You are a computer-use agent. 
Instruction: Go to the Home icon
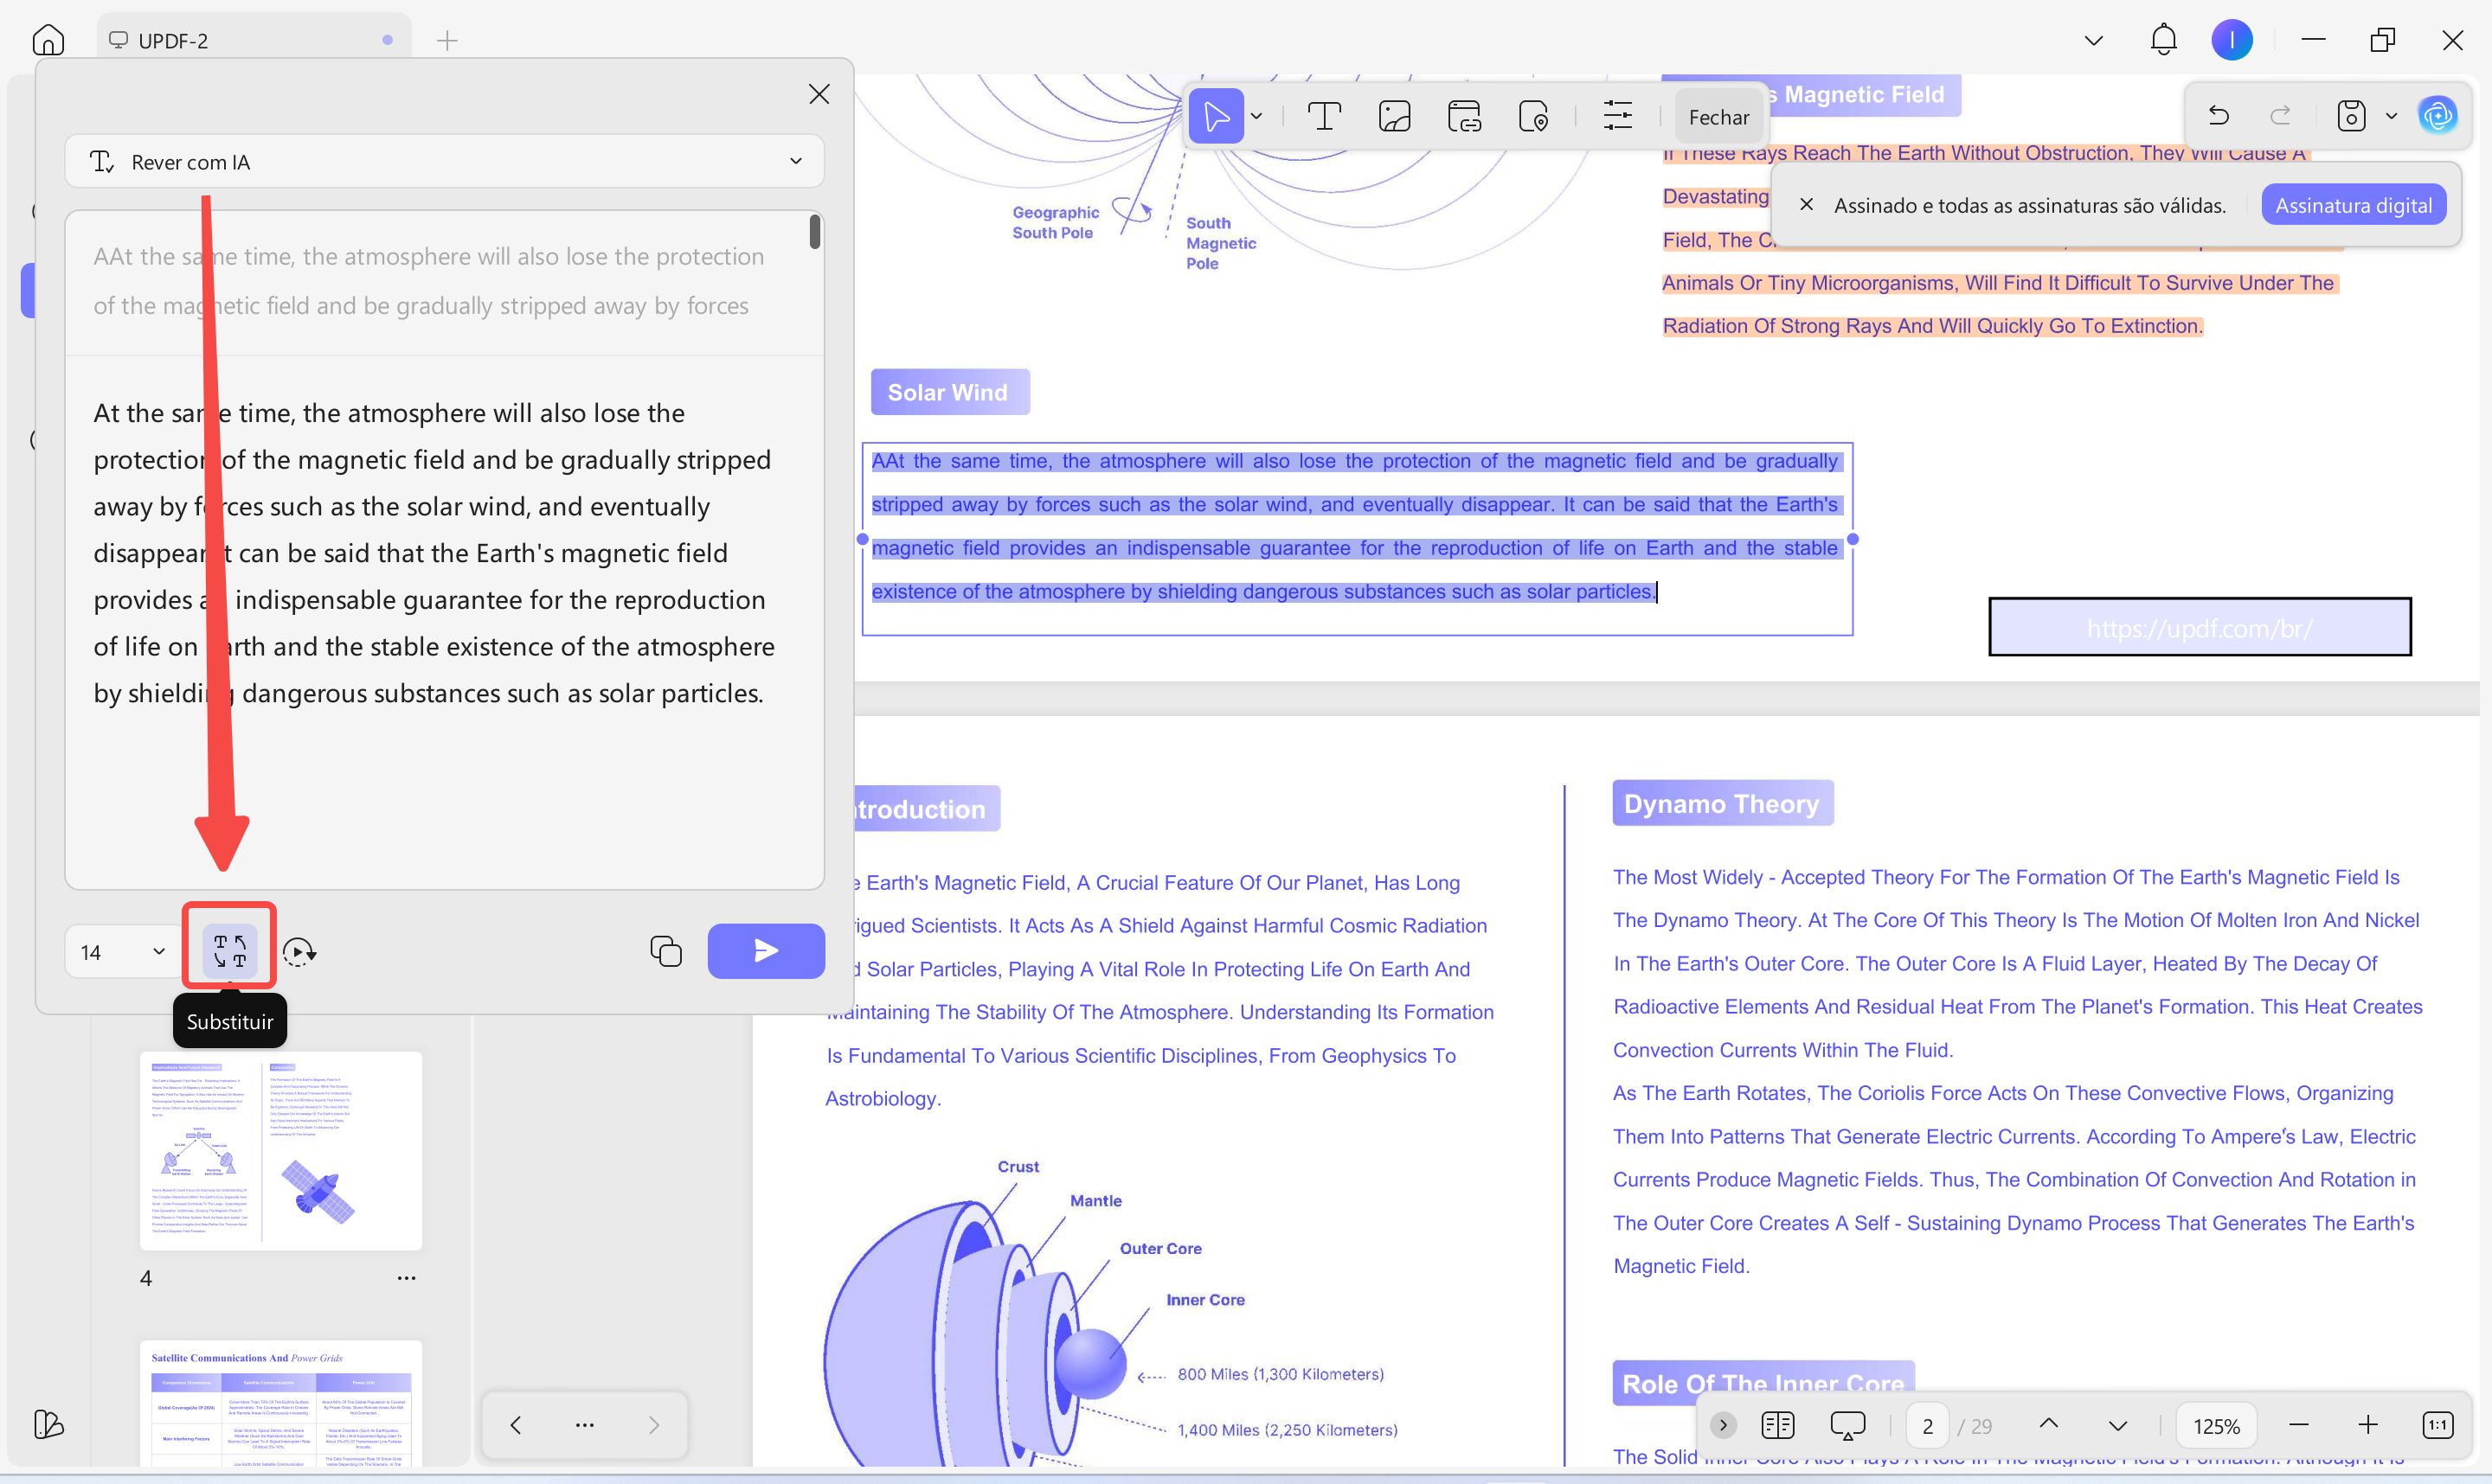point(48,40)
